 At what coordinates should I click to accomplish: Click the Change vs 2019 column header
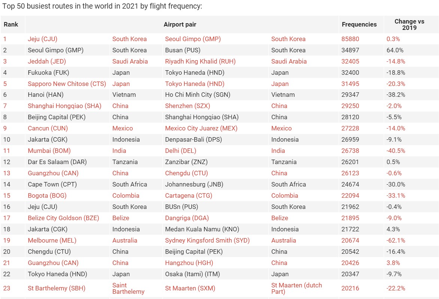409,25
